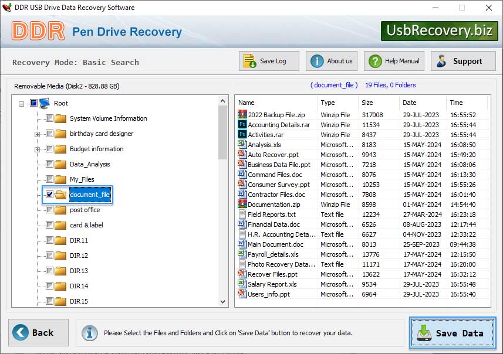
Task: Click the zip icon of 2022 Backup File.zip
Action: point(242,114)
